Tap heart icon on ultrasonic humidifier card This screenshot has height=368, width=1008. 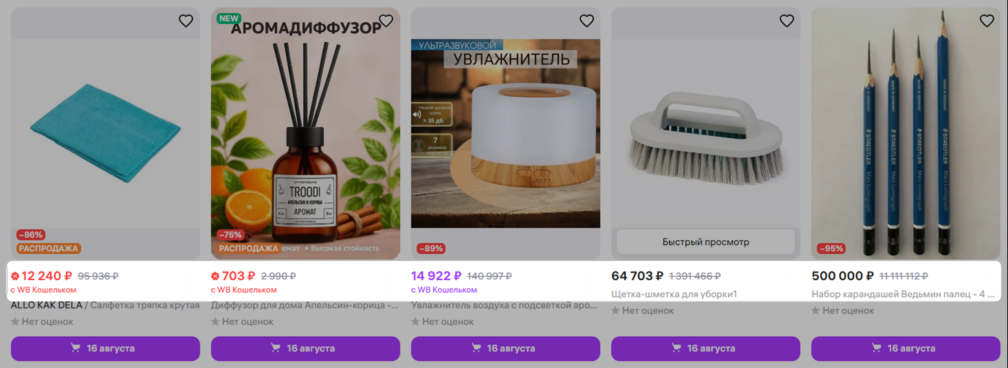click(587, 21)
